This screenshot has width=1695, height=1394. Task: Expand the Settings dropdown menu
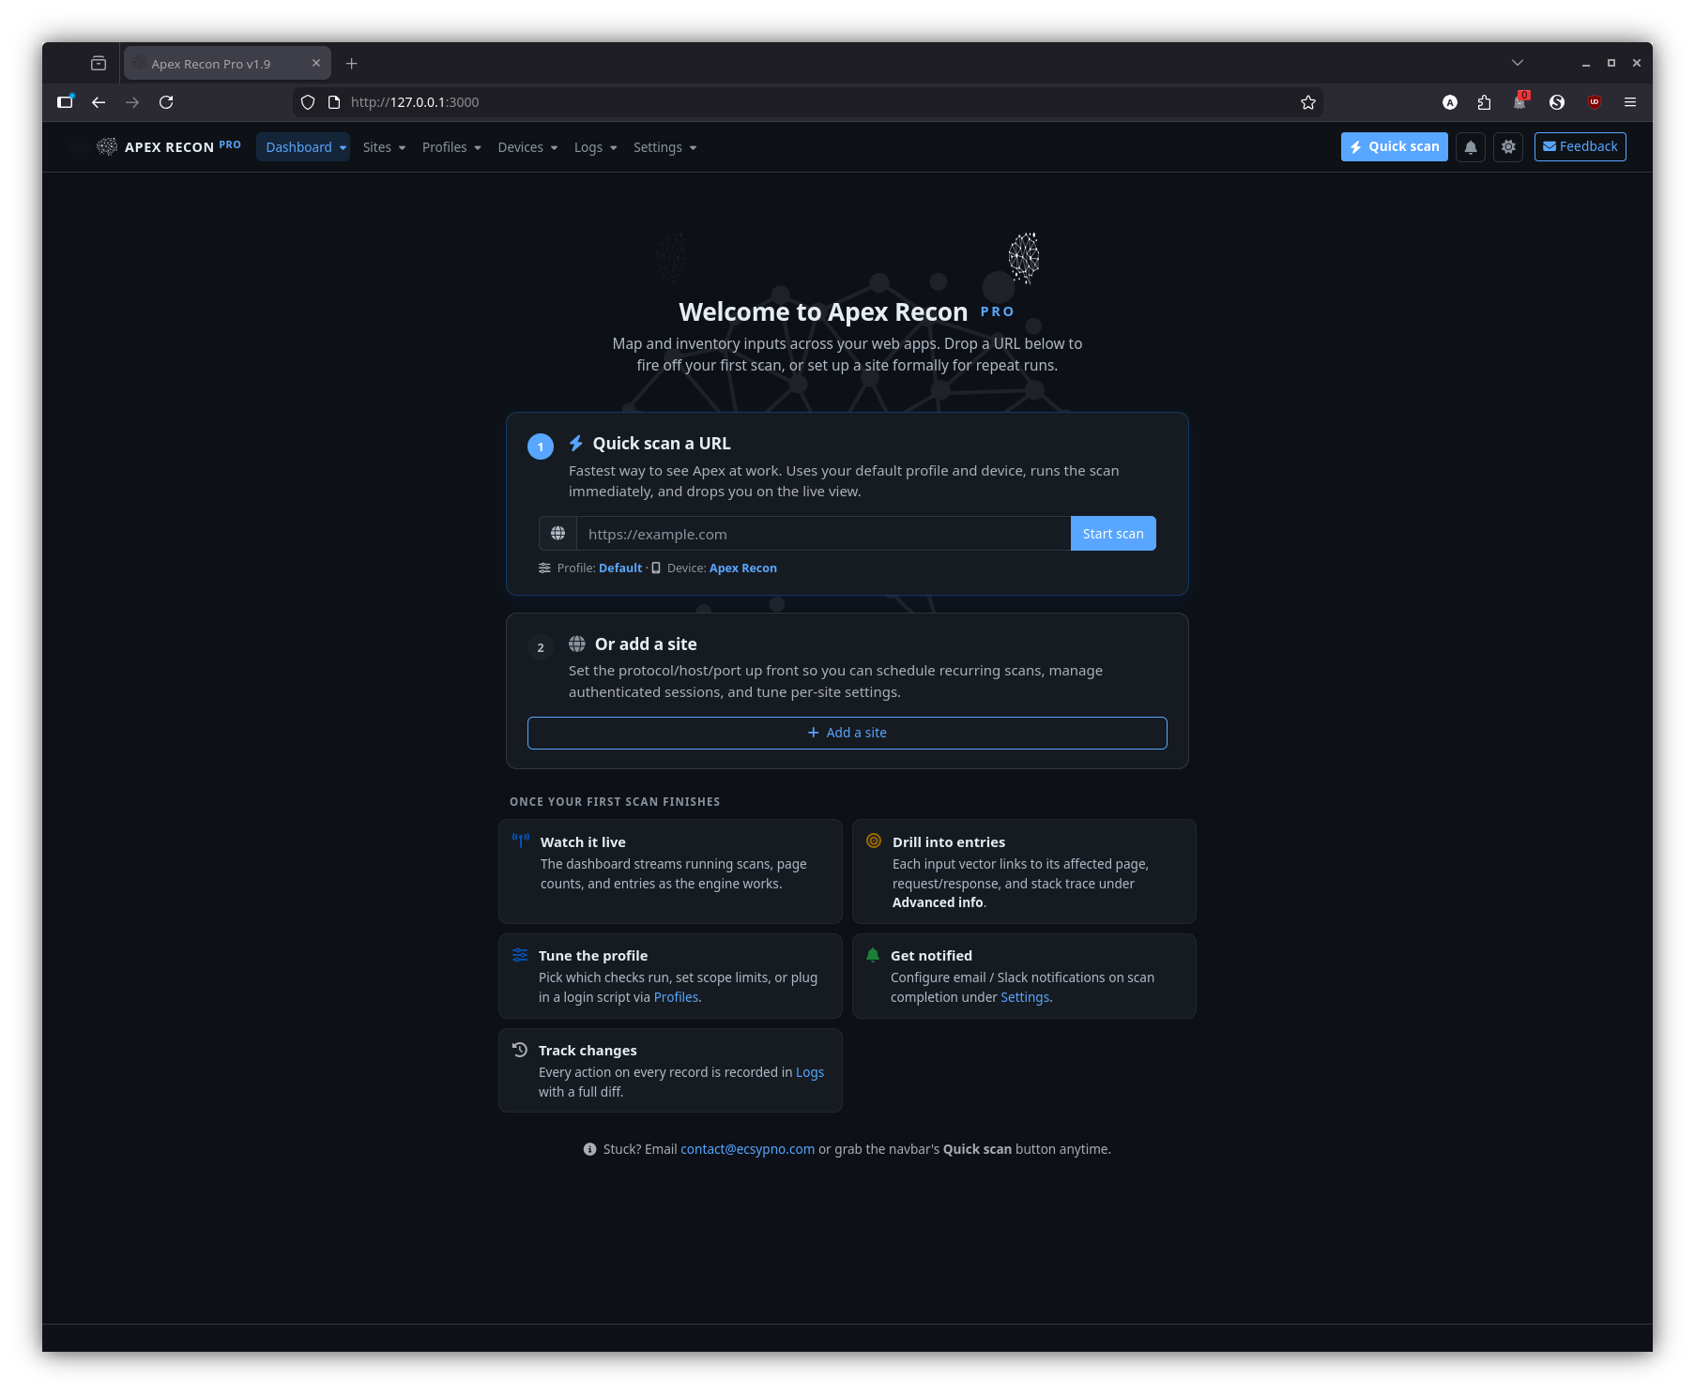[664, 147]
